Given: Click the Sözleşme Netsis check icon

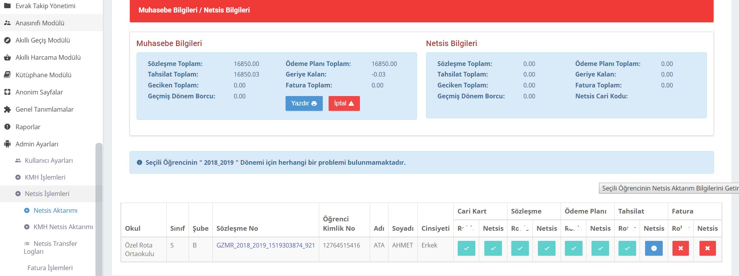Looking at the screenshot, I should click(547, 248).
